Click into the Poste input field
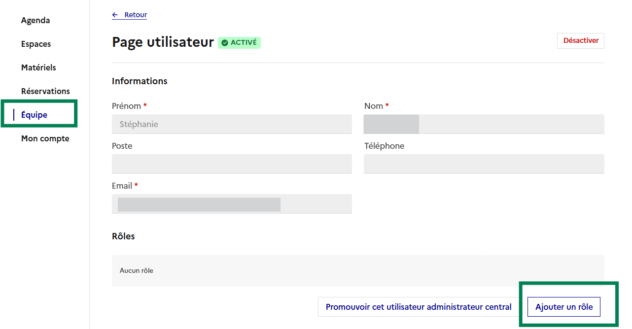The image size is (632, 329). pos(232,164)
